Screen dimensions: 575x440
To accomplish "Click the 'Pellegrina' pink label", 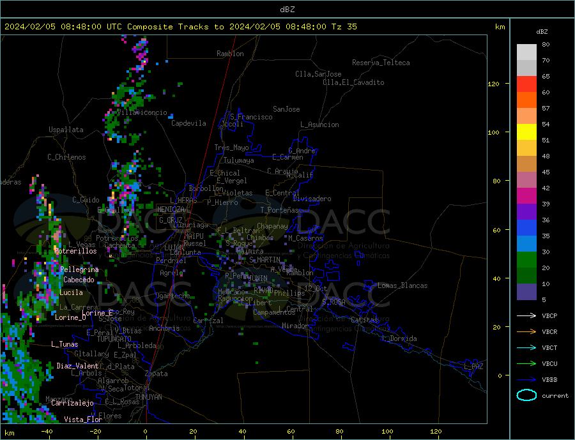I will 80,269.
